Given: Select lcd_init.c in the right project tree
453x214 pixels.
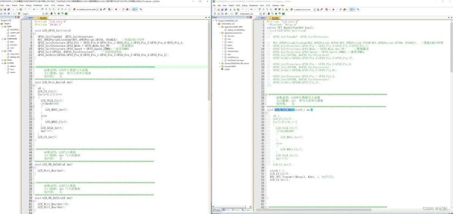Looking at the screenshot, I should tap(230, 36).
